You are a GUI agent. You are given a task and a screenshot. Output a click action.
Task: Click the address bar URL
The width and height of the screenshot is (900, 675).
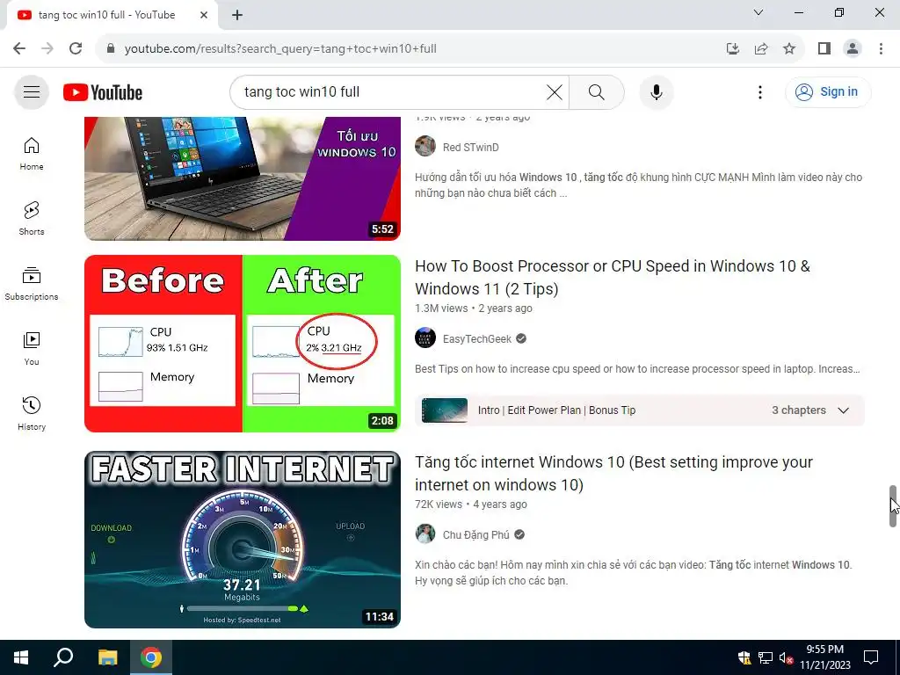280,49
